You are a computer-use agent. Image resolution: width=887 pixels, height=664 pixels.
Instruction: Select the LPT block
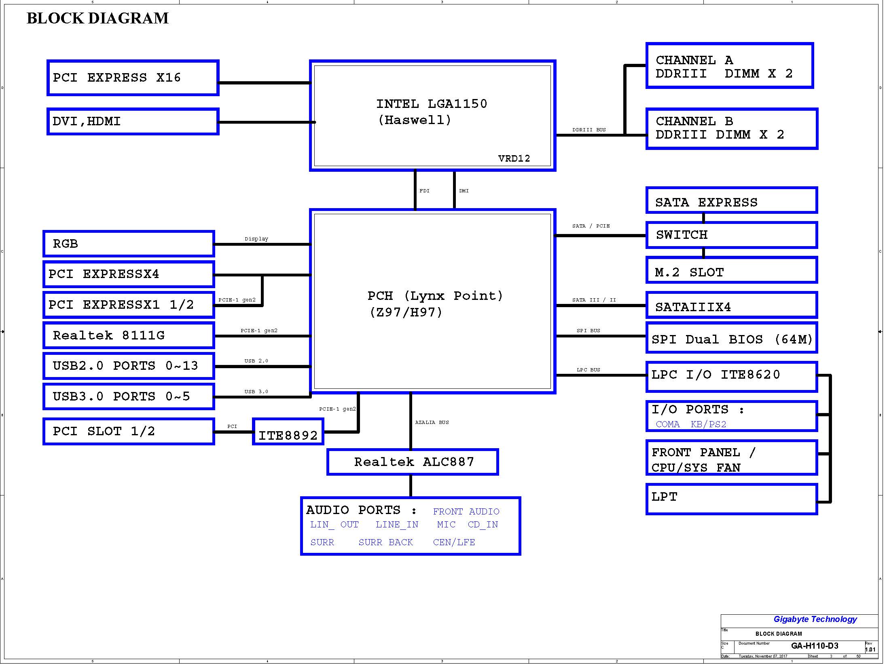point(732,499)
